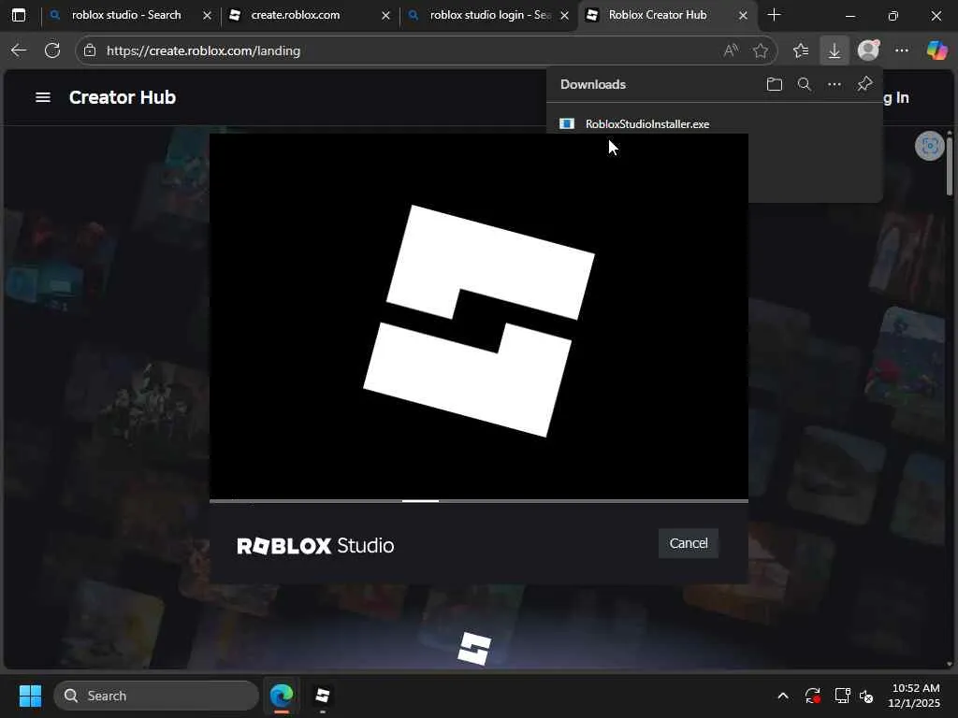Open RobloxStudioInstaller.exe from Downloads list
Image resolution: width=958 pixels, height=718 pixels.
[647, 124]
